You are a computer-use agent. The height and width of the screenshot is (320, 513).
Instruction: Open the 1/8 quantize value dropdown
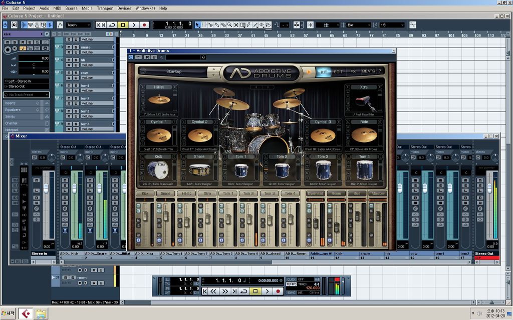pyautogui.click(x=392, y=25)
